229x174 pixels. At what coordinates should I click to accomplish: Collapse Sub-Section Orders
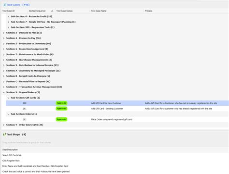click(x=8, y=114)
